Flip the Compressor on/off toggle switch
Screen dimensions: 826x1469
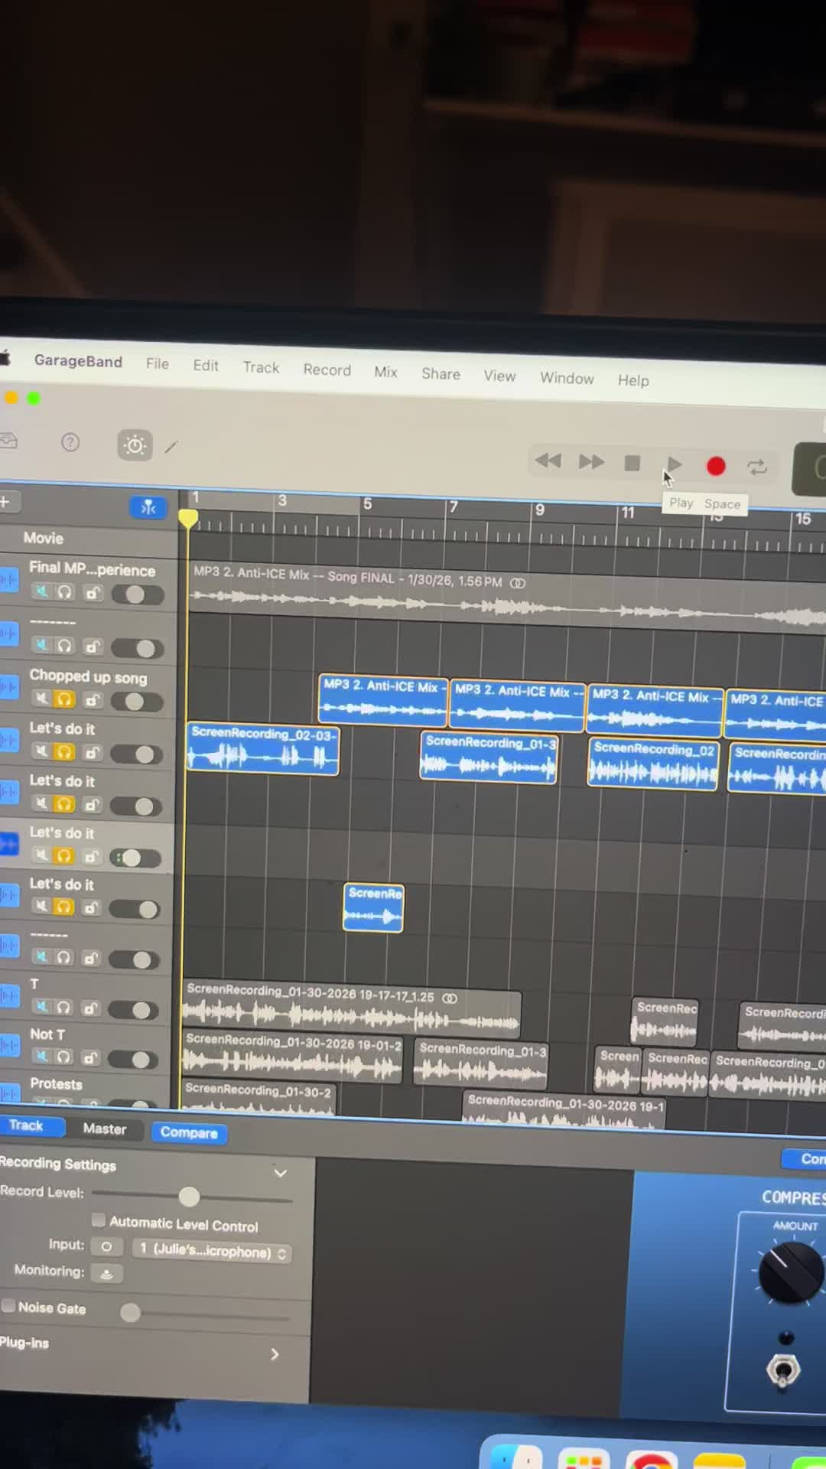(x=782, y=1370)
